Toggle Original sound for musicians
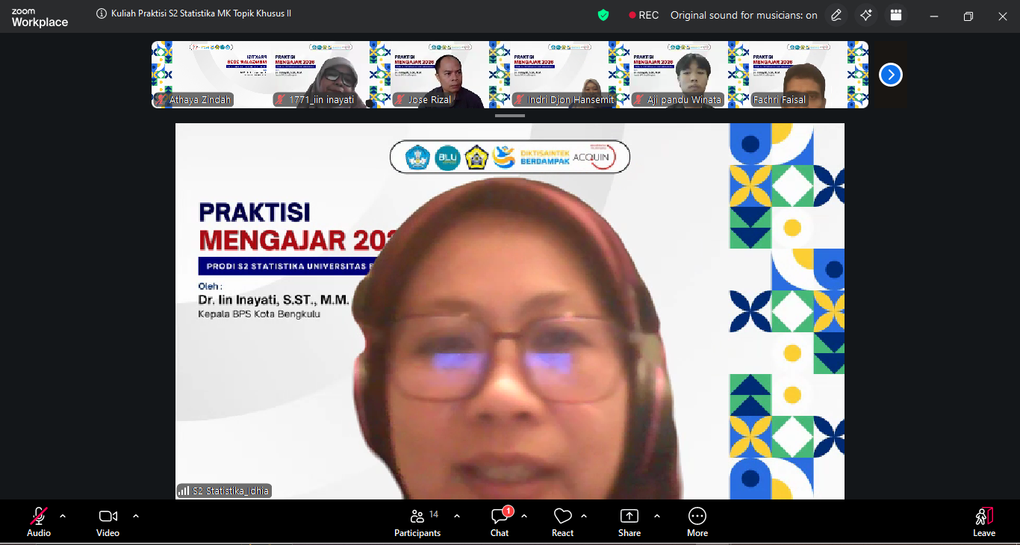1020x545 pixels. (743, 16)
